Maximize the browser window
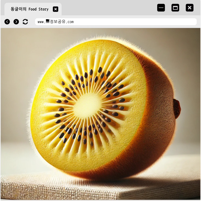This screenshot has width=201, height=201. tap(175, 8)
